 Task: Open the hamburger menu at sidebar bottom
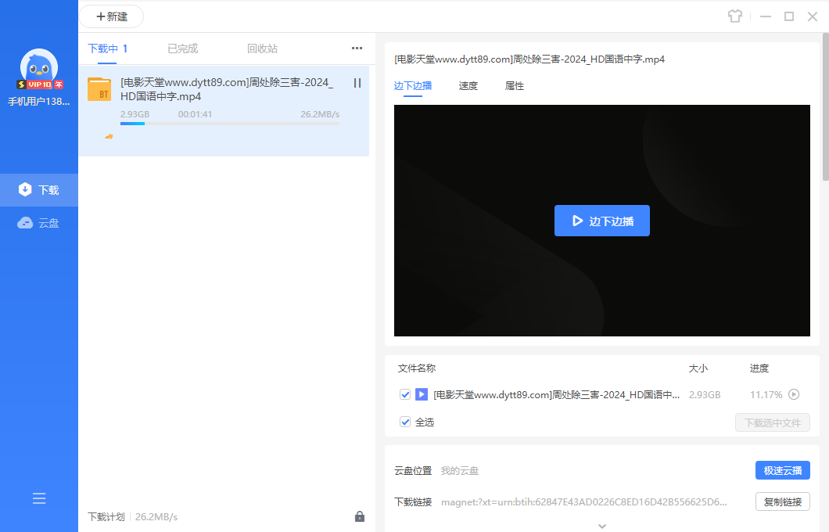pyautogui.click(x=39, y=498)
